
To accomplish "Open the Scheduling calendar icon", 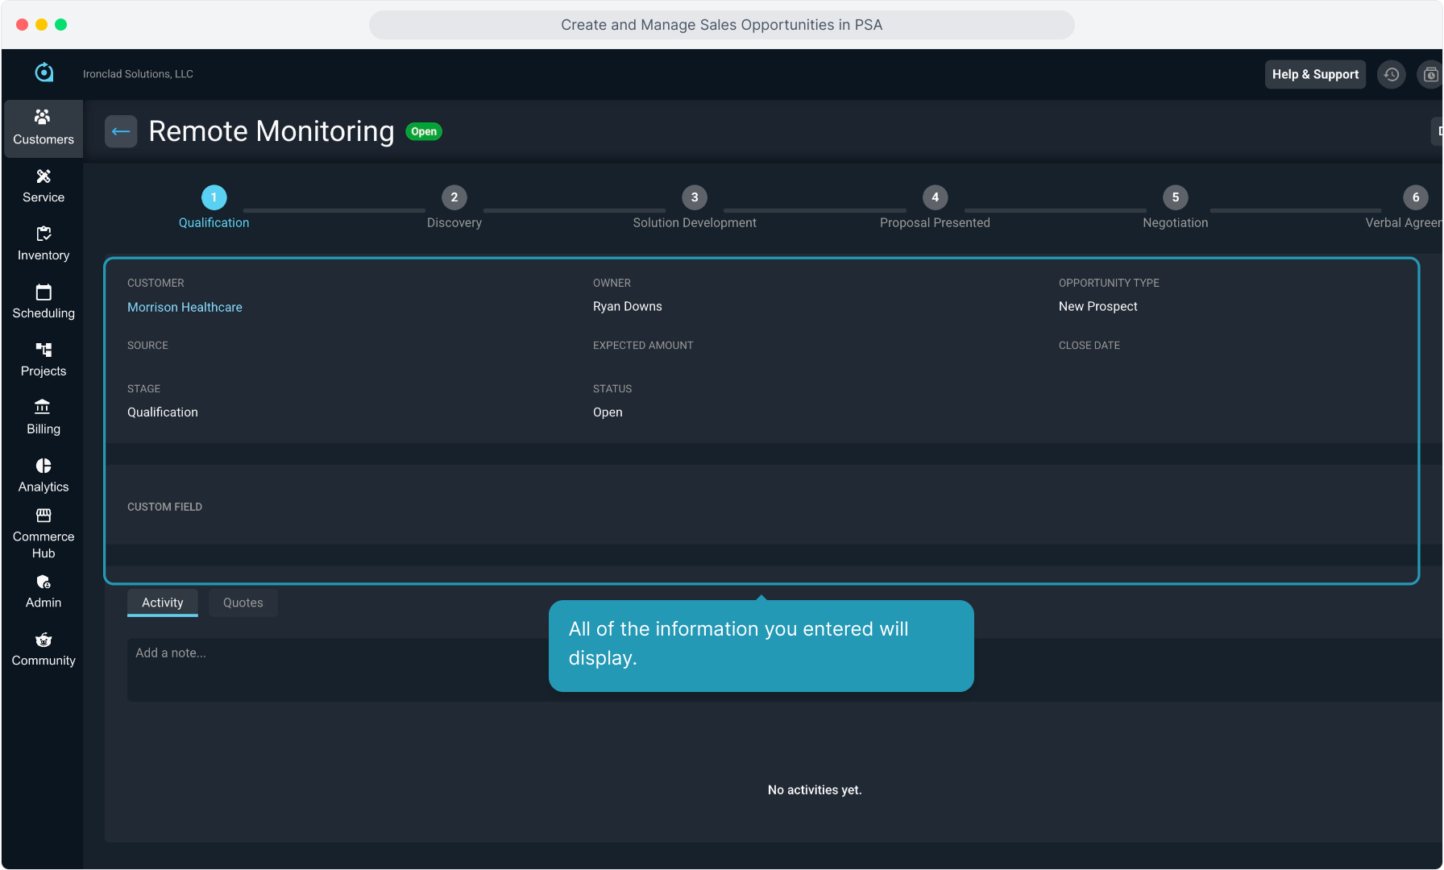I will pos(44,292).
